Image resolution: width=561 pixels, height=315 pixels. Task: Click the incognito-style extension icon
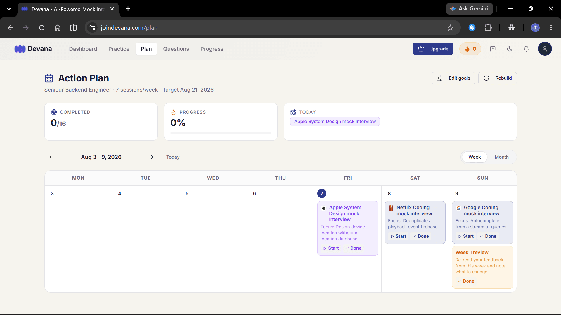[x=511, y=28]
